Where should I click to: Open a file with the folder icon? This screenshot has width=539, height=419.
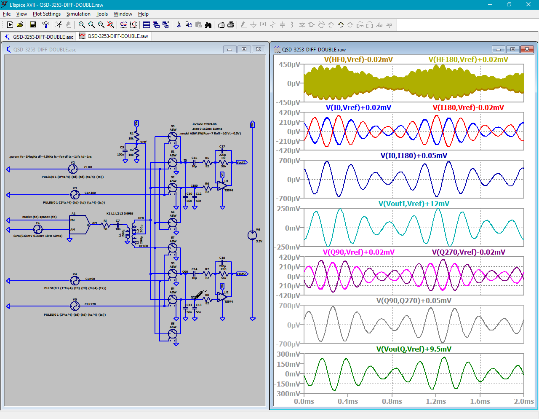[20, 25]
